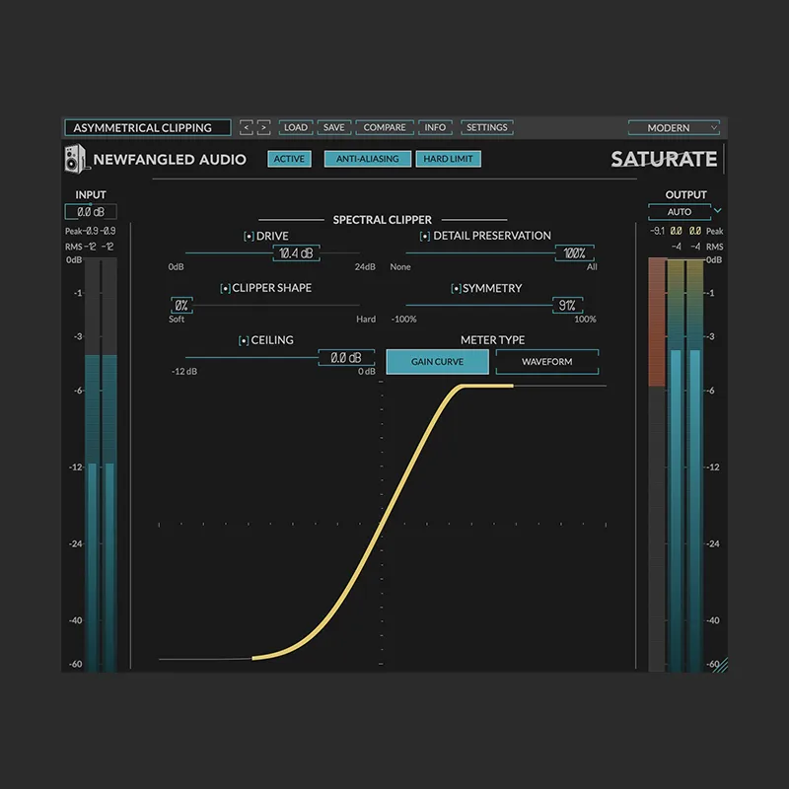Toggle the Drive lock bracket icon
Image resolution: width=789 pixels, height=789 pixels.
249,236
